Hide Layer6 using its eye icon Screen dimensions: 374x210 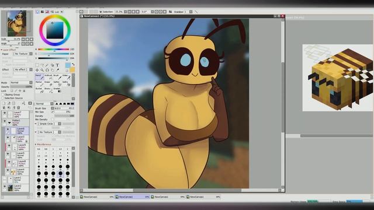point(8,129)
